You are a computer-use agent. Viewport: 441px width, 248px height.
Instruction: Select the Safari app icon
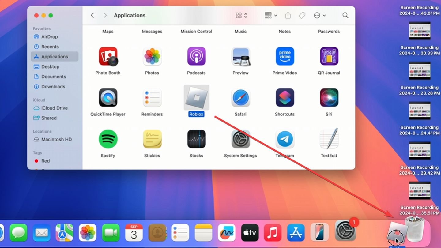click(240, 98)
